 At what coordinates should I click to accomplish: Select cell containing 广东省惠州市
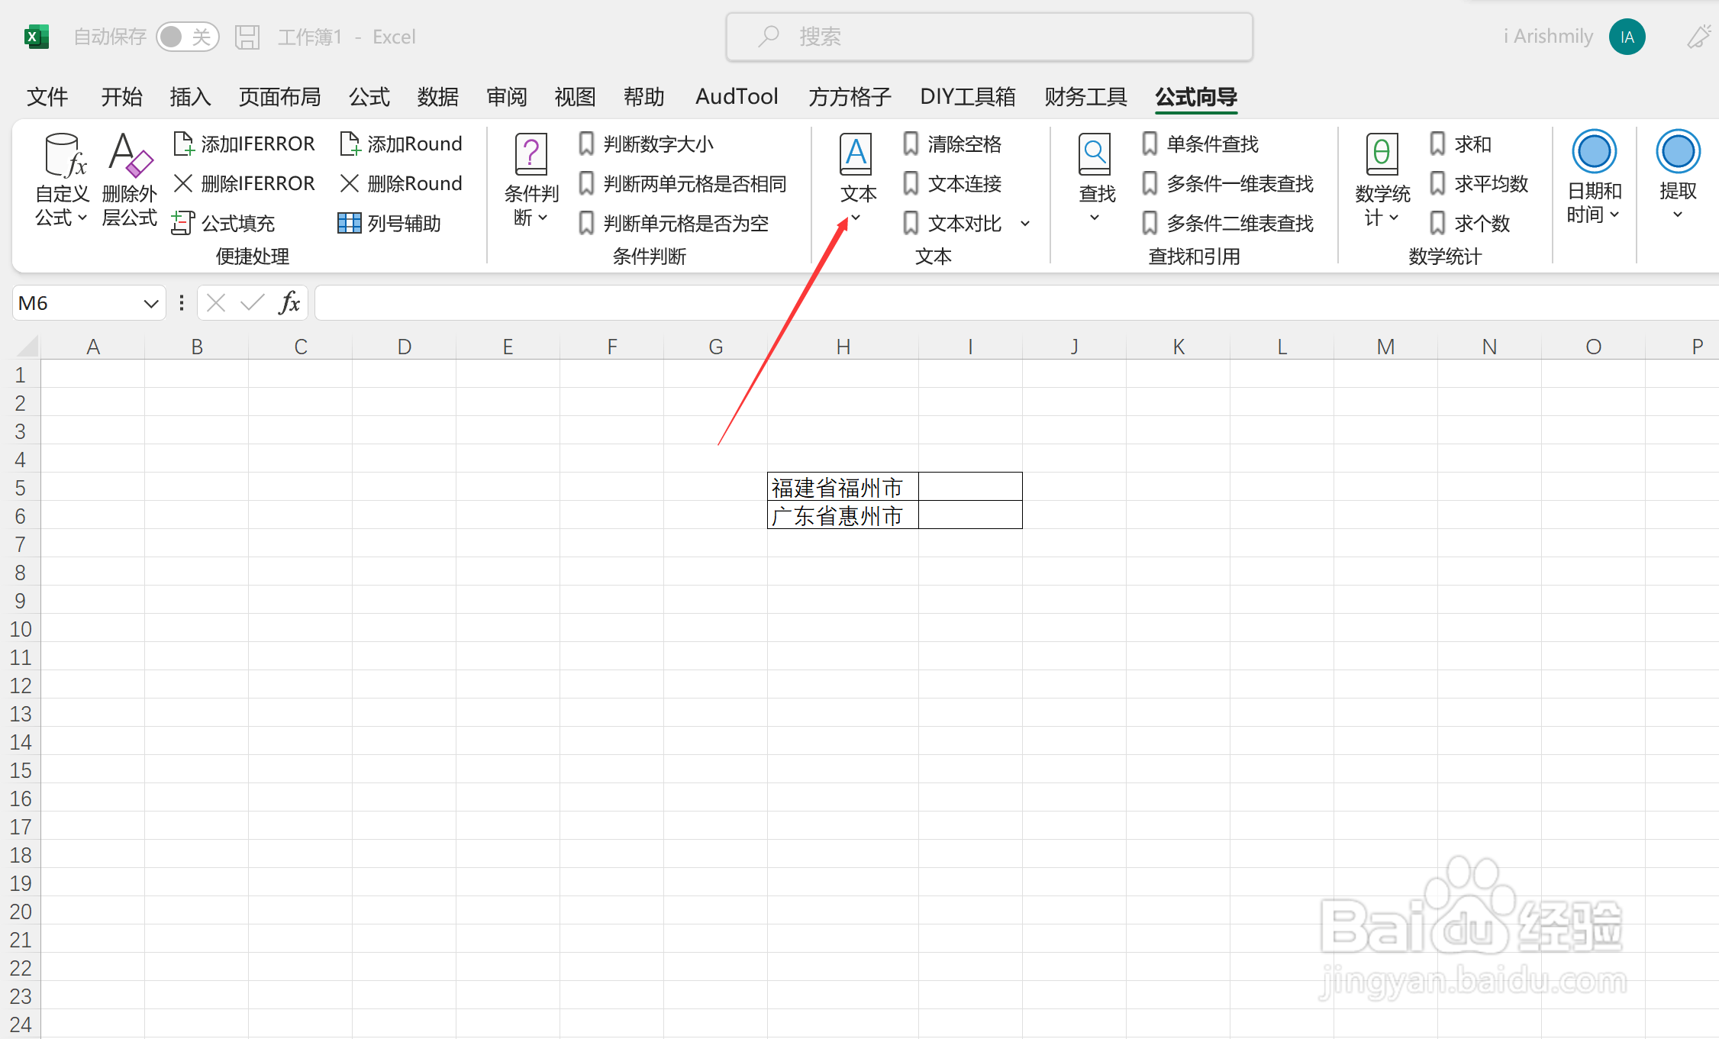(x=843, y=515)
